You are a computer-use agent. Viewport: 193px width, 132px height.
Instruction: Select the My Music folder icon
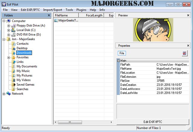click(x=14, y=71)
